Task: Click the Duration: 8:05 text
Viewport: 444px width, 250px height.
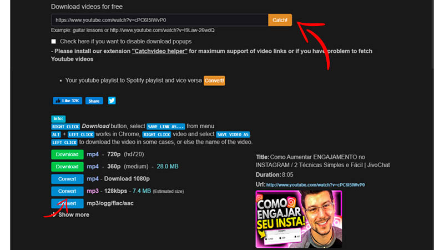Action: coord(274,175)
